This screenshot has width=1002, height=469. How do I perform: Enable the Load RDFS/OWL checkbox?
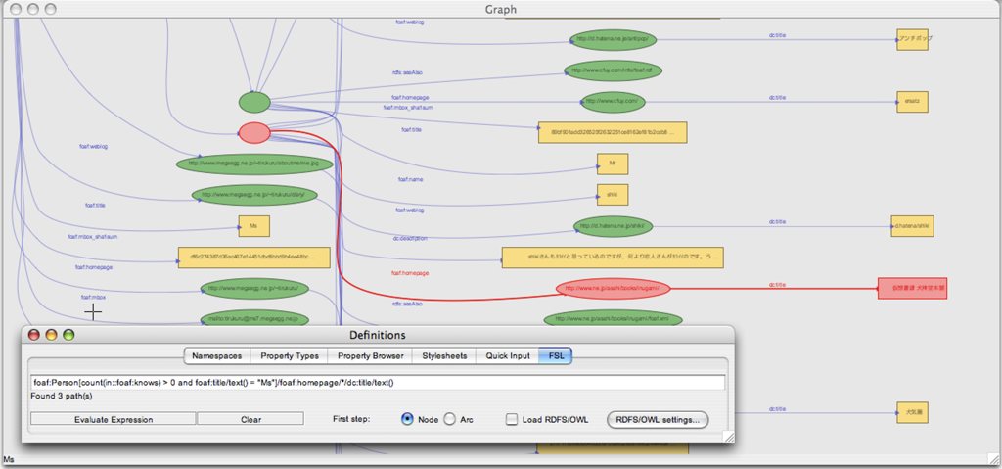pyautogui.click(x=512, y=419)
